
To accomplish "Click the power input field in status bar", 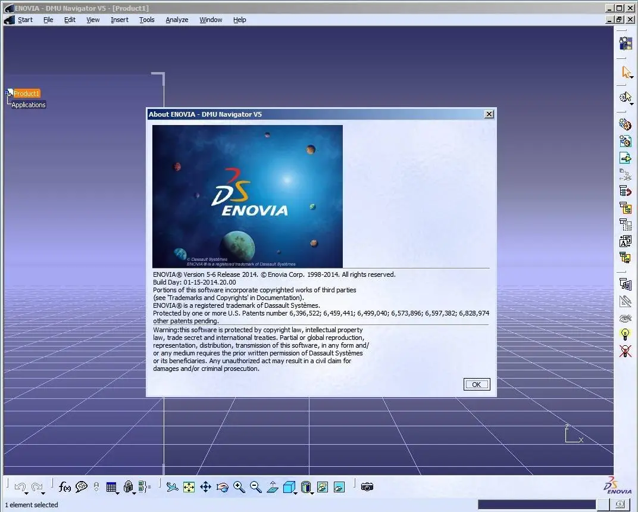I will point(537,505).
